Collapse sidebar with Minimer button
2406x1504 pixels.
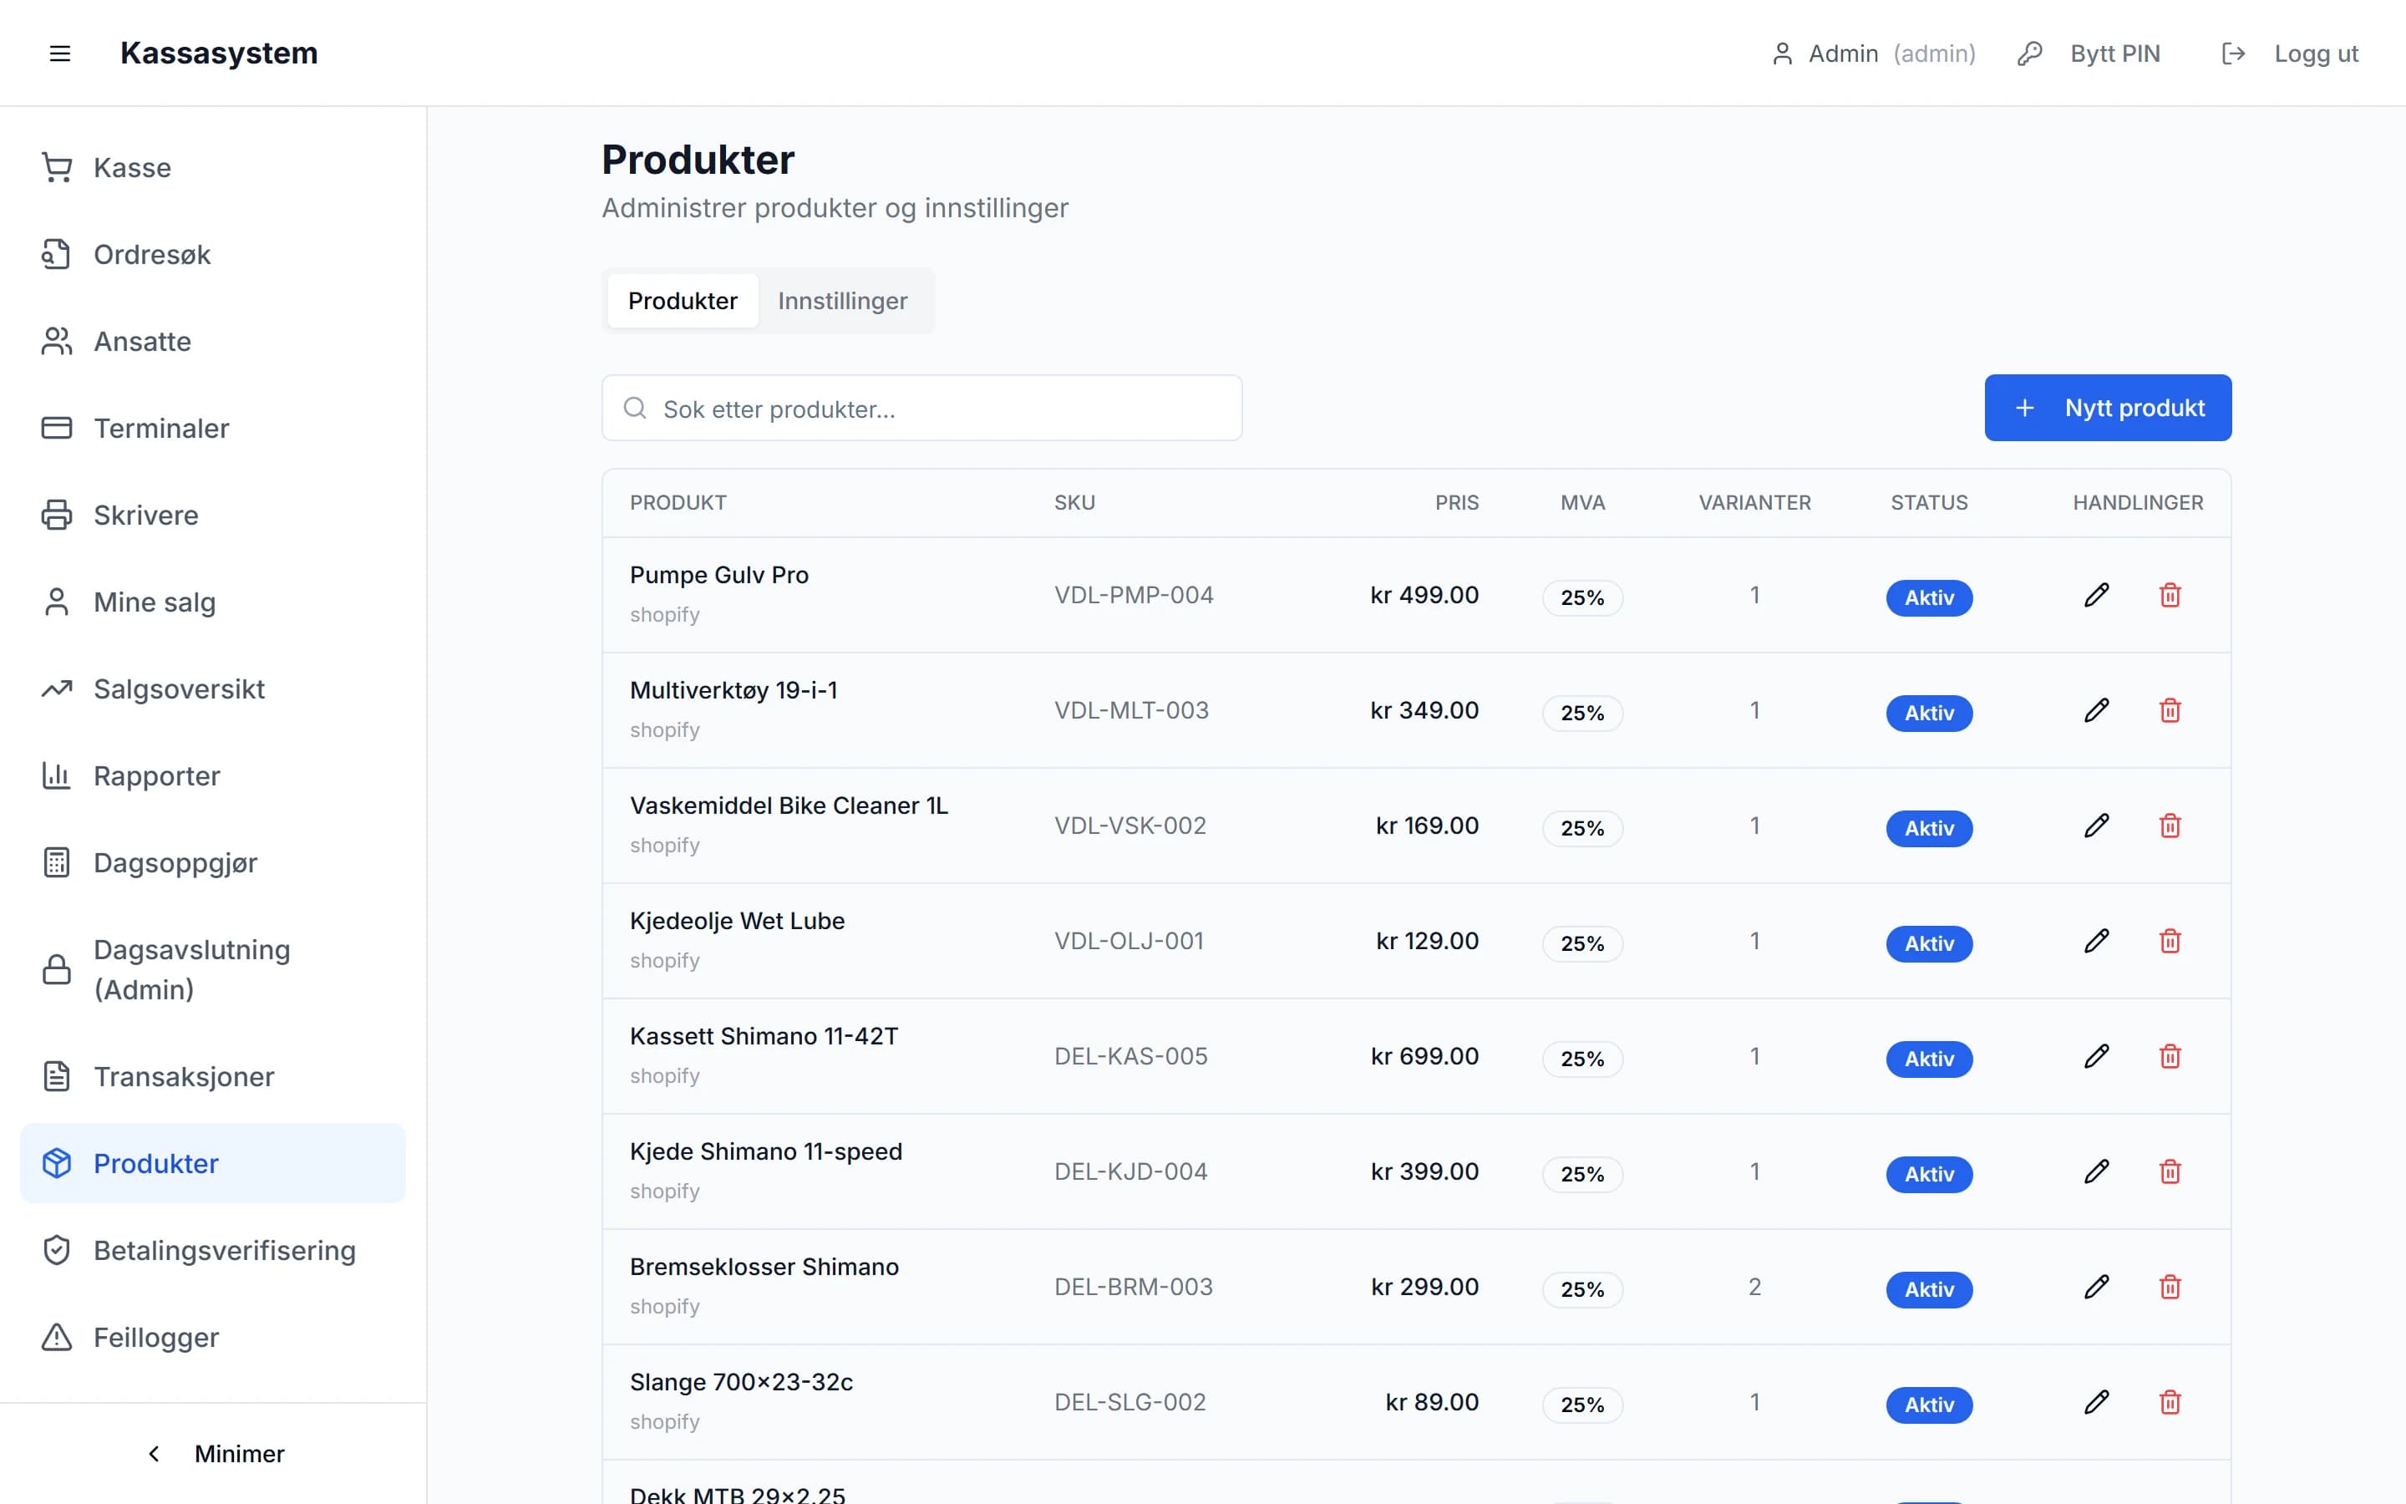pos(213,1454)
